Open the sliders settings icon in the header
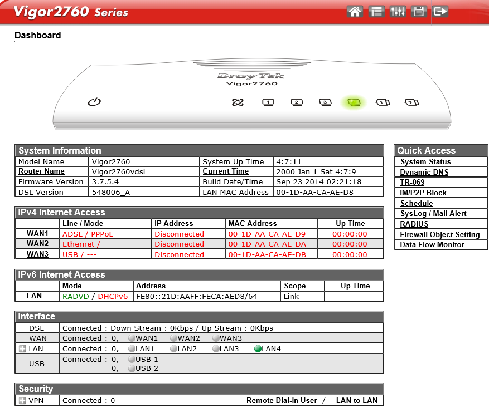This screenshot has width=489, height=418. [398, 11]
